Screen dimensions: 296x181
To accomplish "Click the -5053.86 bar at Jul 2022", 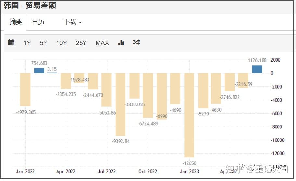I will [x=107, y=90].
